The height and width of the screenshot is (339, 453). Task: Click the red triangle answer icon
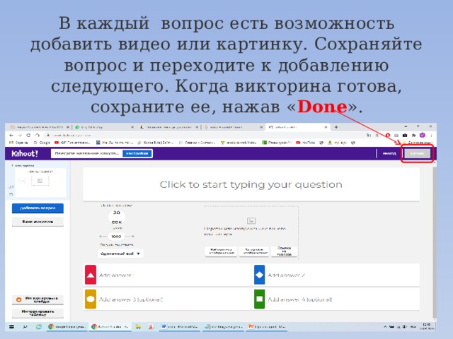tap(91, 275)
